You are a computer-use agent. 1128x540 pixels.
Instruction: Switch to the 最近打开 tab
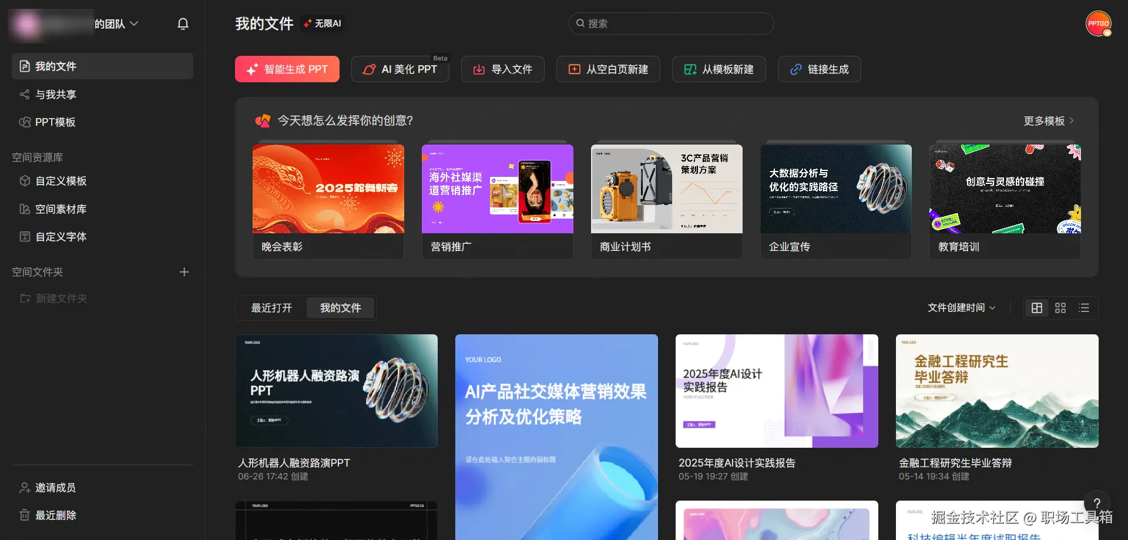[x=271, y=308]
